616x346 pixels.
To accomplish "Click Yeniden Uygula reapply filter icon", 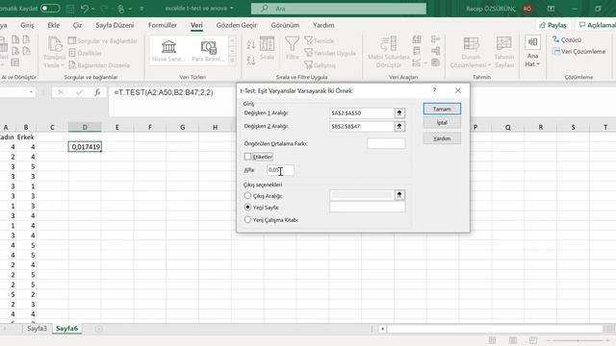I will click(308, 53).
